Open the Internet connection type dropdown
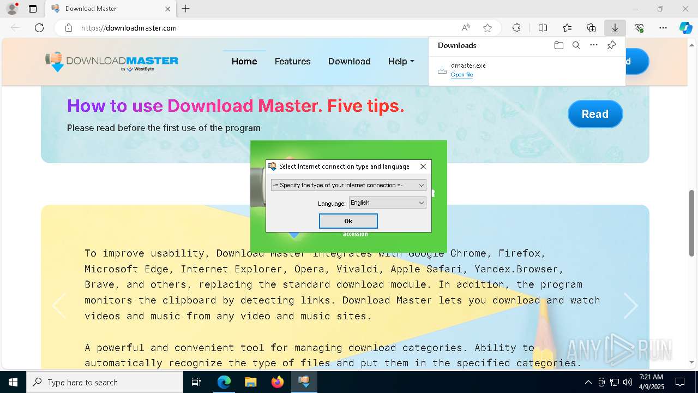 (348, 185)
